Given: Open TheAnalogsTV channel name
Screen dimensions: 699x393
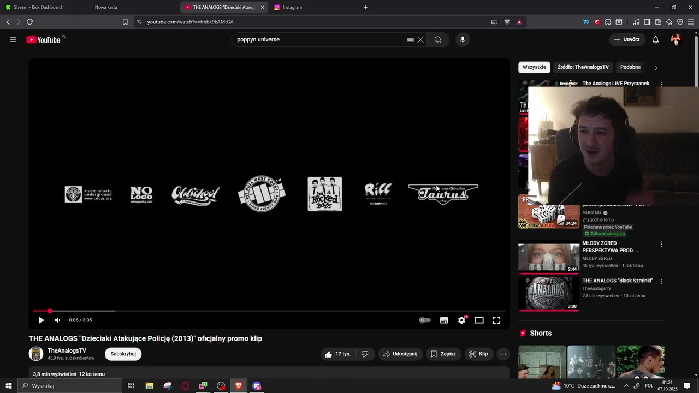Looking at the screenshot, I should (x=67, y=350).
